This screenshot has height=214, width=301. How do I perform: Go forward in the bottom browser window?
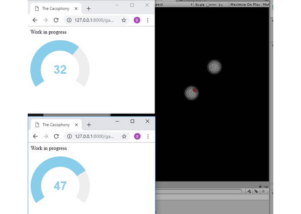click(x=46, y=136)
